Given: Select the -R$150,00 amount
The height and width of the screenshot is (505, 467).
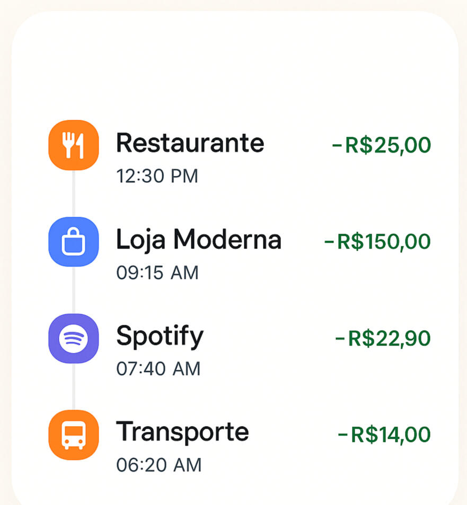Looking at the screenshot, I should [377, 242].
